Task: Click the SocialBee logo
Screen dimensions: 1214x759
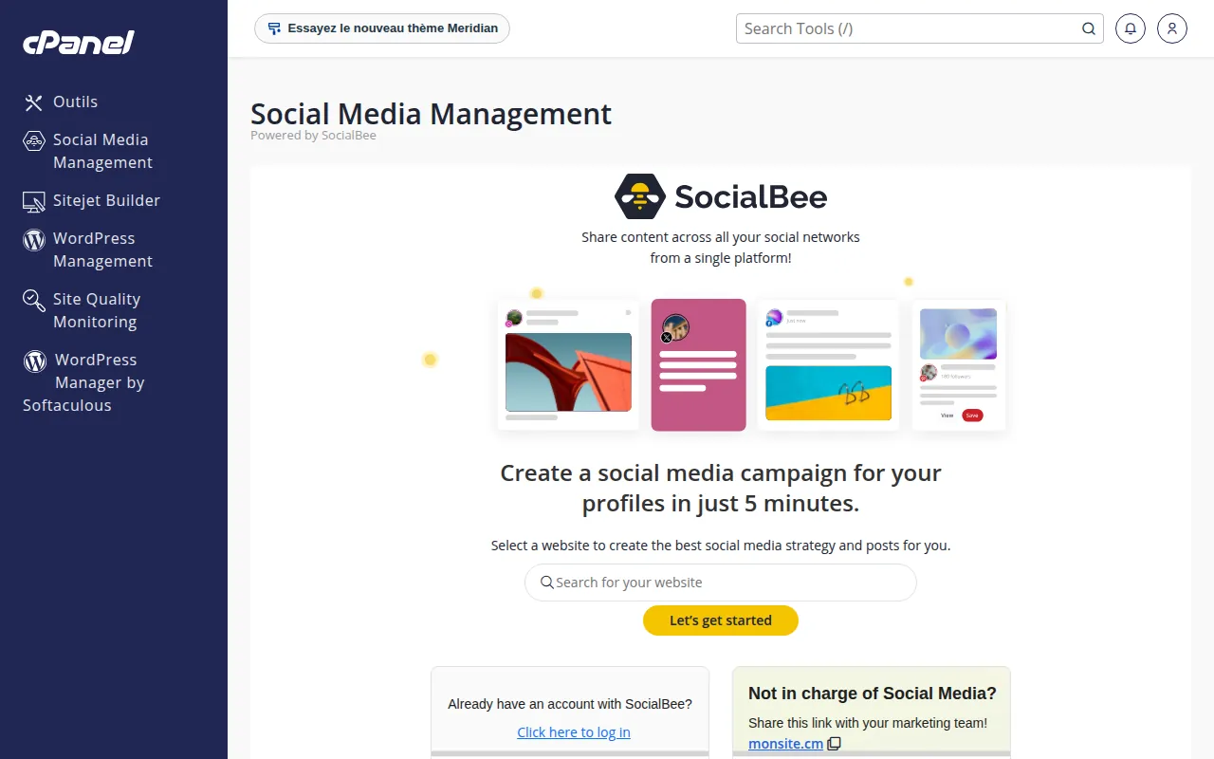Action: click(x=721, y=196)
